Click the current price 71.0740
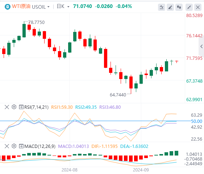 coord(83,6)
